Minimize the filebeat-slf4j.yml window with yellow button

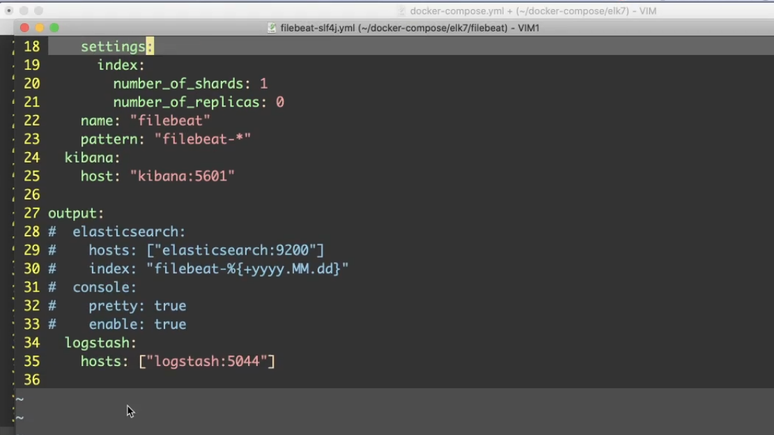[39, 28]
